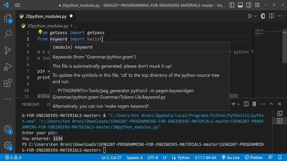Select the first terminal instance icon
The width and height of the screenshot is (287, 161).
tap(280, 113)
